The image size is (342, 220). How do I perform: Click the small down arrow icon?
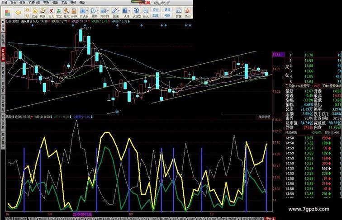[x=27, y=16]
